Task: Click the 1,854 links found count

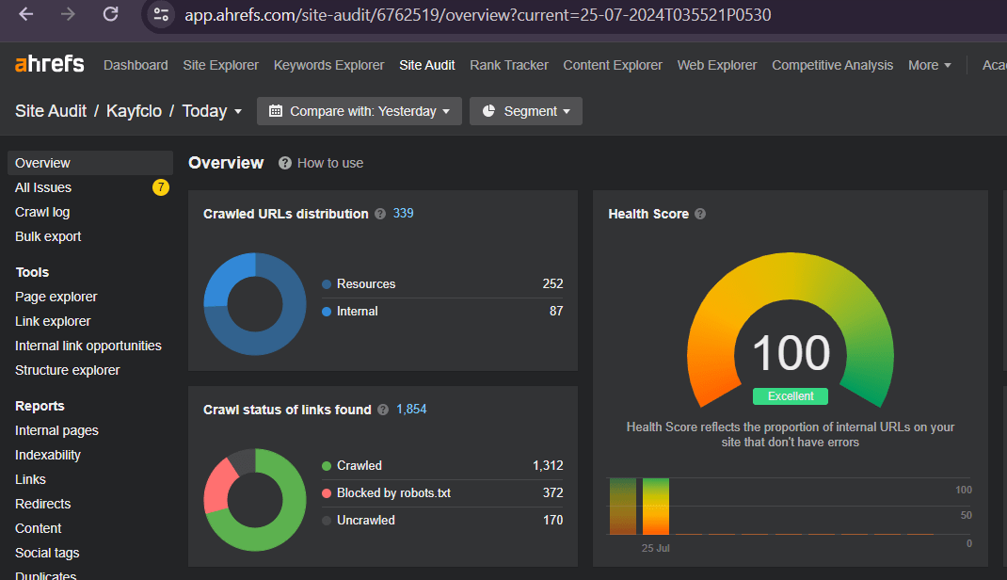Action: coord(411,409)
